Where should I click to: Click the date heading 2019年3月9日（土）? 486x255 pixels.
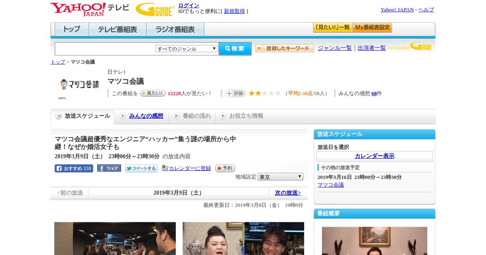point(179,193)
